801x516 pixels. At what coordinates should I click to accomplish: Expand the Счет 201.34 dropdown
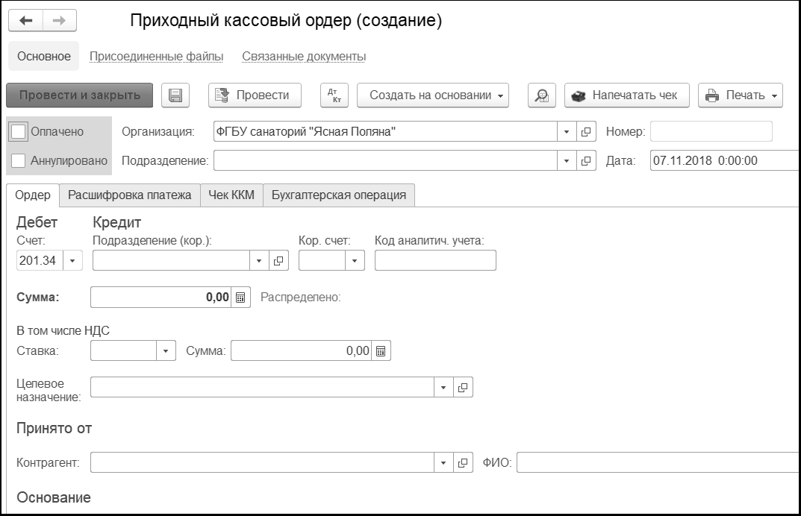tap(72, 260)
